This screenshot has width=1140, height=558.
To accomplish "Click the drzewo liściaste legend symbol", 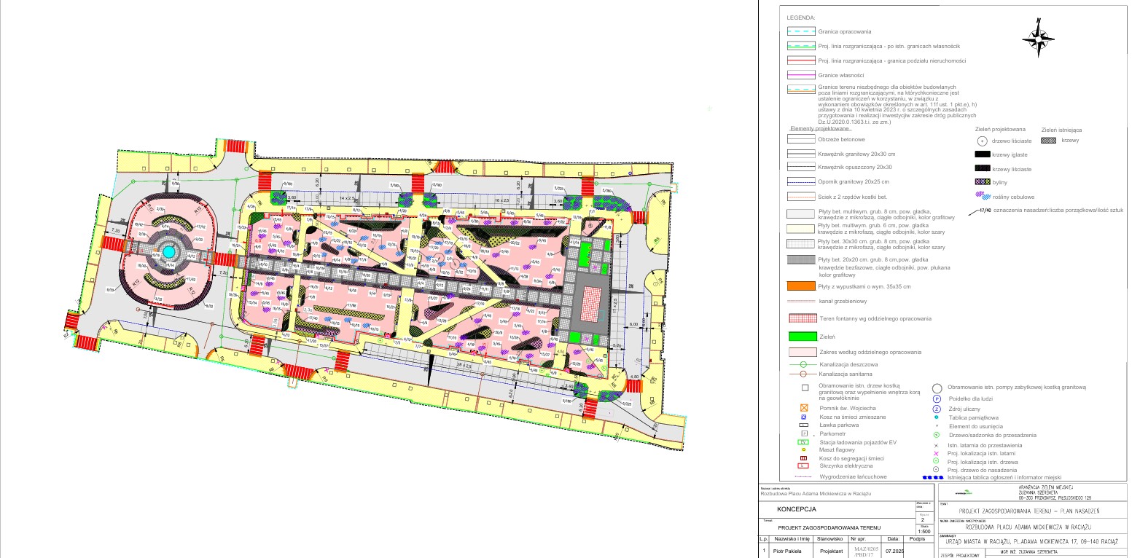I will coord(982,141).
